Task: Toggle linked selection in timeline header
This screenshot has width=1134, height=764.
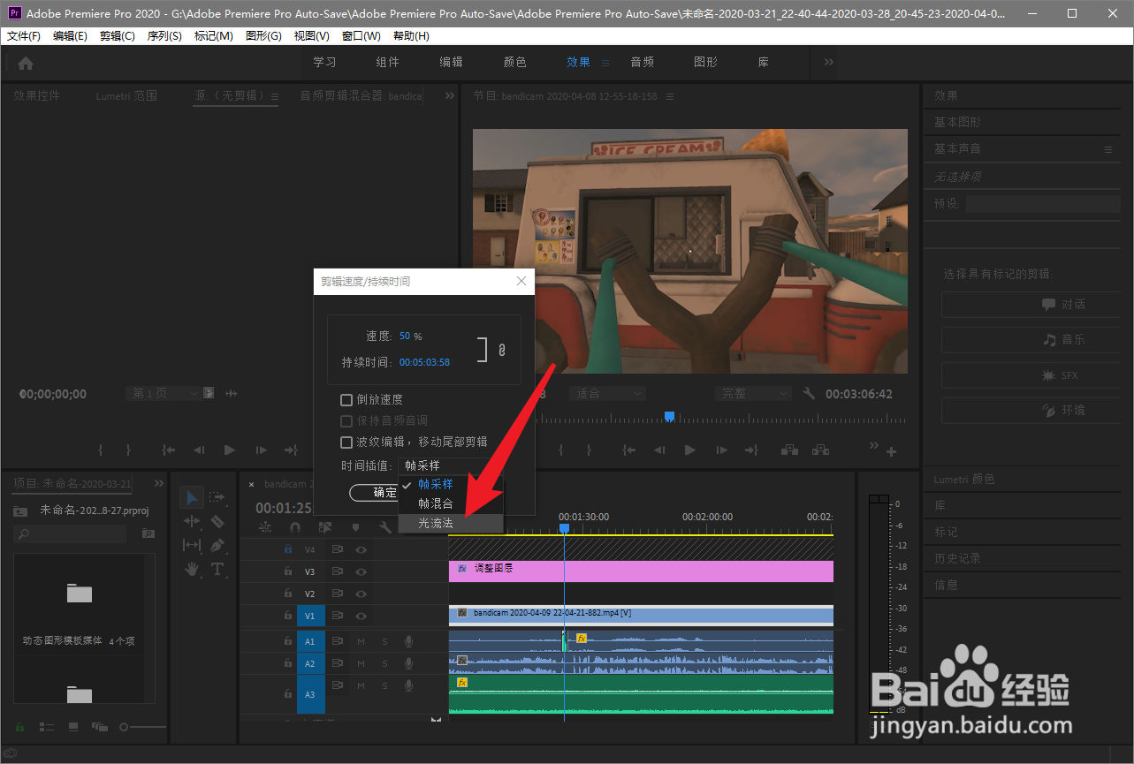Action: (325, 527)
